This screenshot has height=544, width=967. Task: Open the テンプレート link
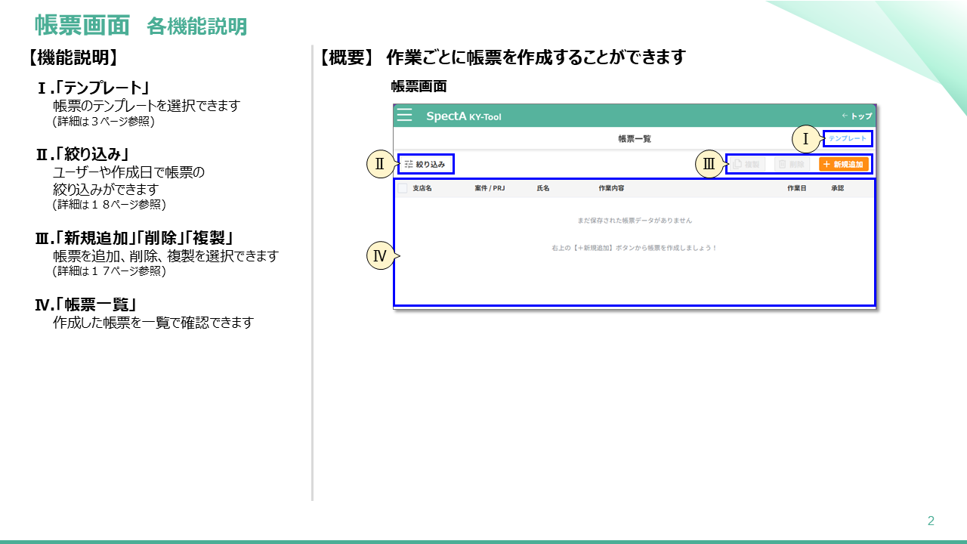848,138
